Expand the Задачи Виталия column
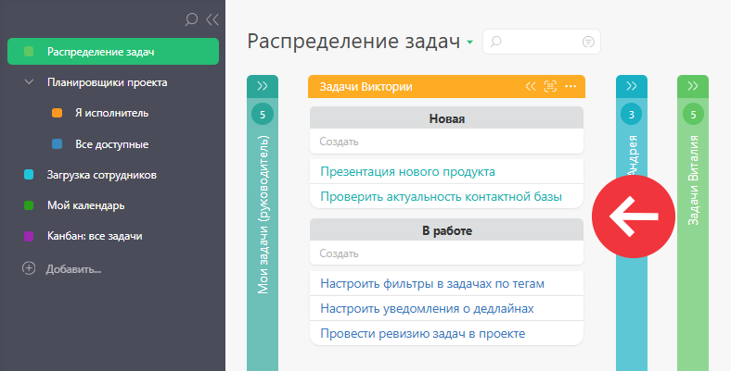Screen dimensions: 731x371 693,86
